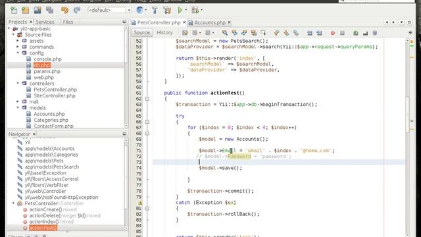Minimize the Projects panel group
This screenshot has height=237, width=421.
pyautogui.click(x=124, y=22)
